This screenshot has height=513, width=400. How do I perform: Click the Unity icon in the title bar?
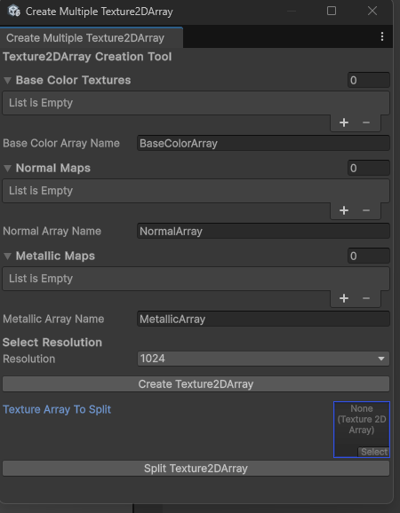[x=13, y=12]
